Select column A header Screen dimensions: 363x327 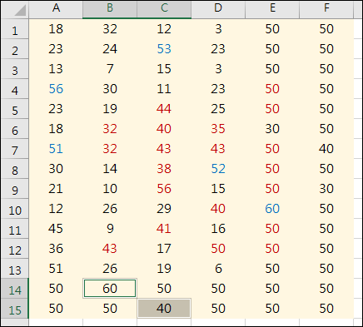point(56,9)
